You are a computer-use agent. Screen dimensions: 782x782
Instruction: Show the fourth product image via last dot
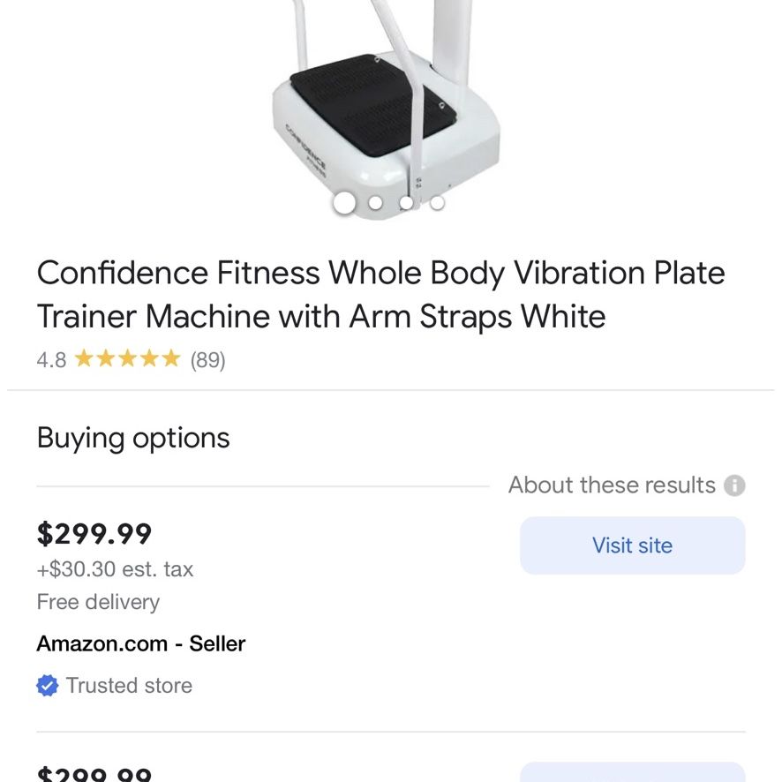click(437, 202)
